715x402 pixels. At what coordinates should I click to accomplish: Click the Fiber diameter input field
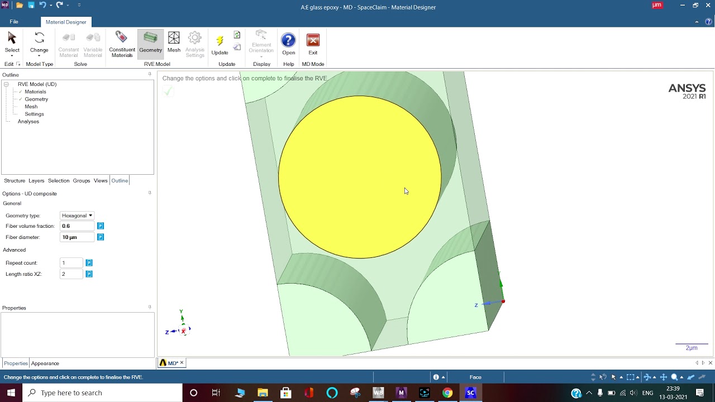[78, 237]
